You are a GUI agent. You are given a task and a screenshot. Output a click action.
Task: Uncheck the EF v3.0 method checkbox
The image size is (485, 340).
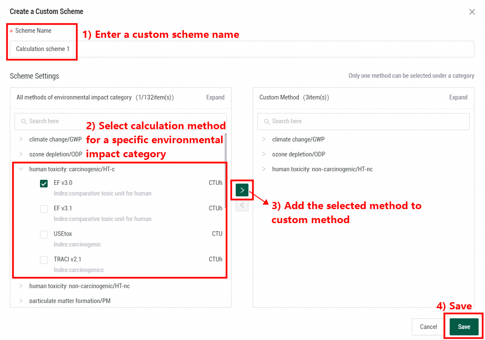click(44, 184)
